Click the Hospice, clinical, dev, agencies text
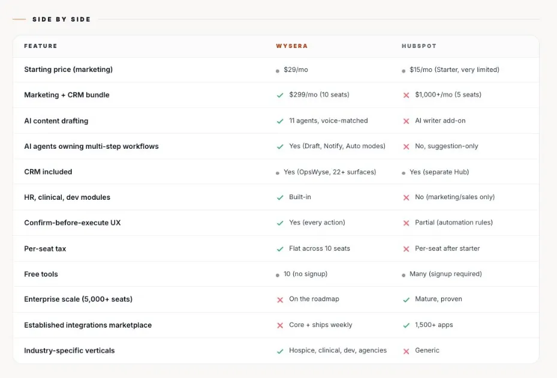Screen dimensions: 557x378 coord(338,350)
